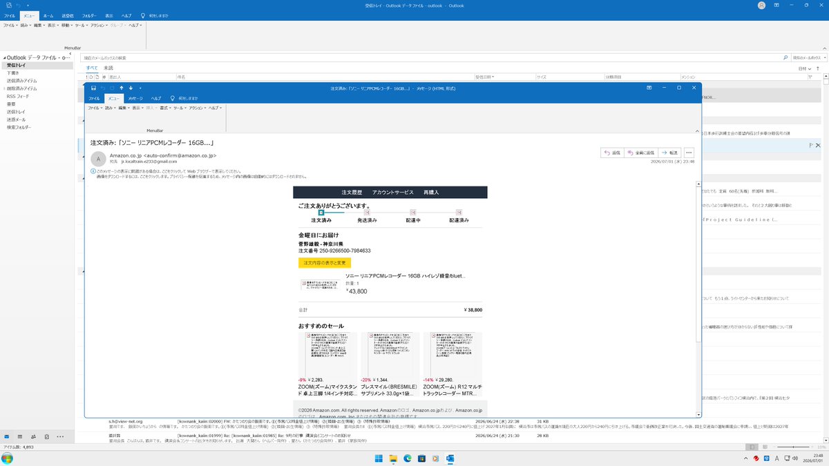The width and height of the screenshot is (829, 466).
Task: Select フォルダー tab in main Outlook window
Action: [89, 15]
